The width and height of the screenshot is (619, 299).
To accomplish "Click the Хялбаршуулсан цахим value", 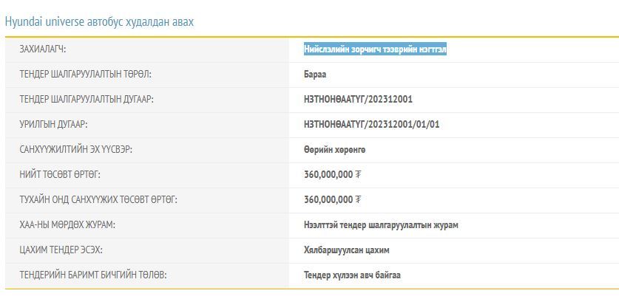I will tap(346, 250).
